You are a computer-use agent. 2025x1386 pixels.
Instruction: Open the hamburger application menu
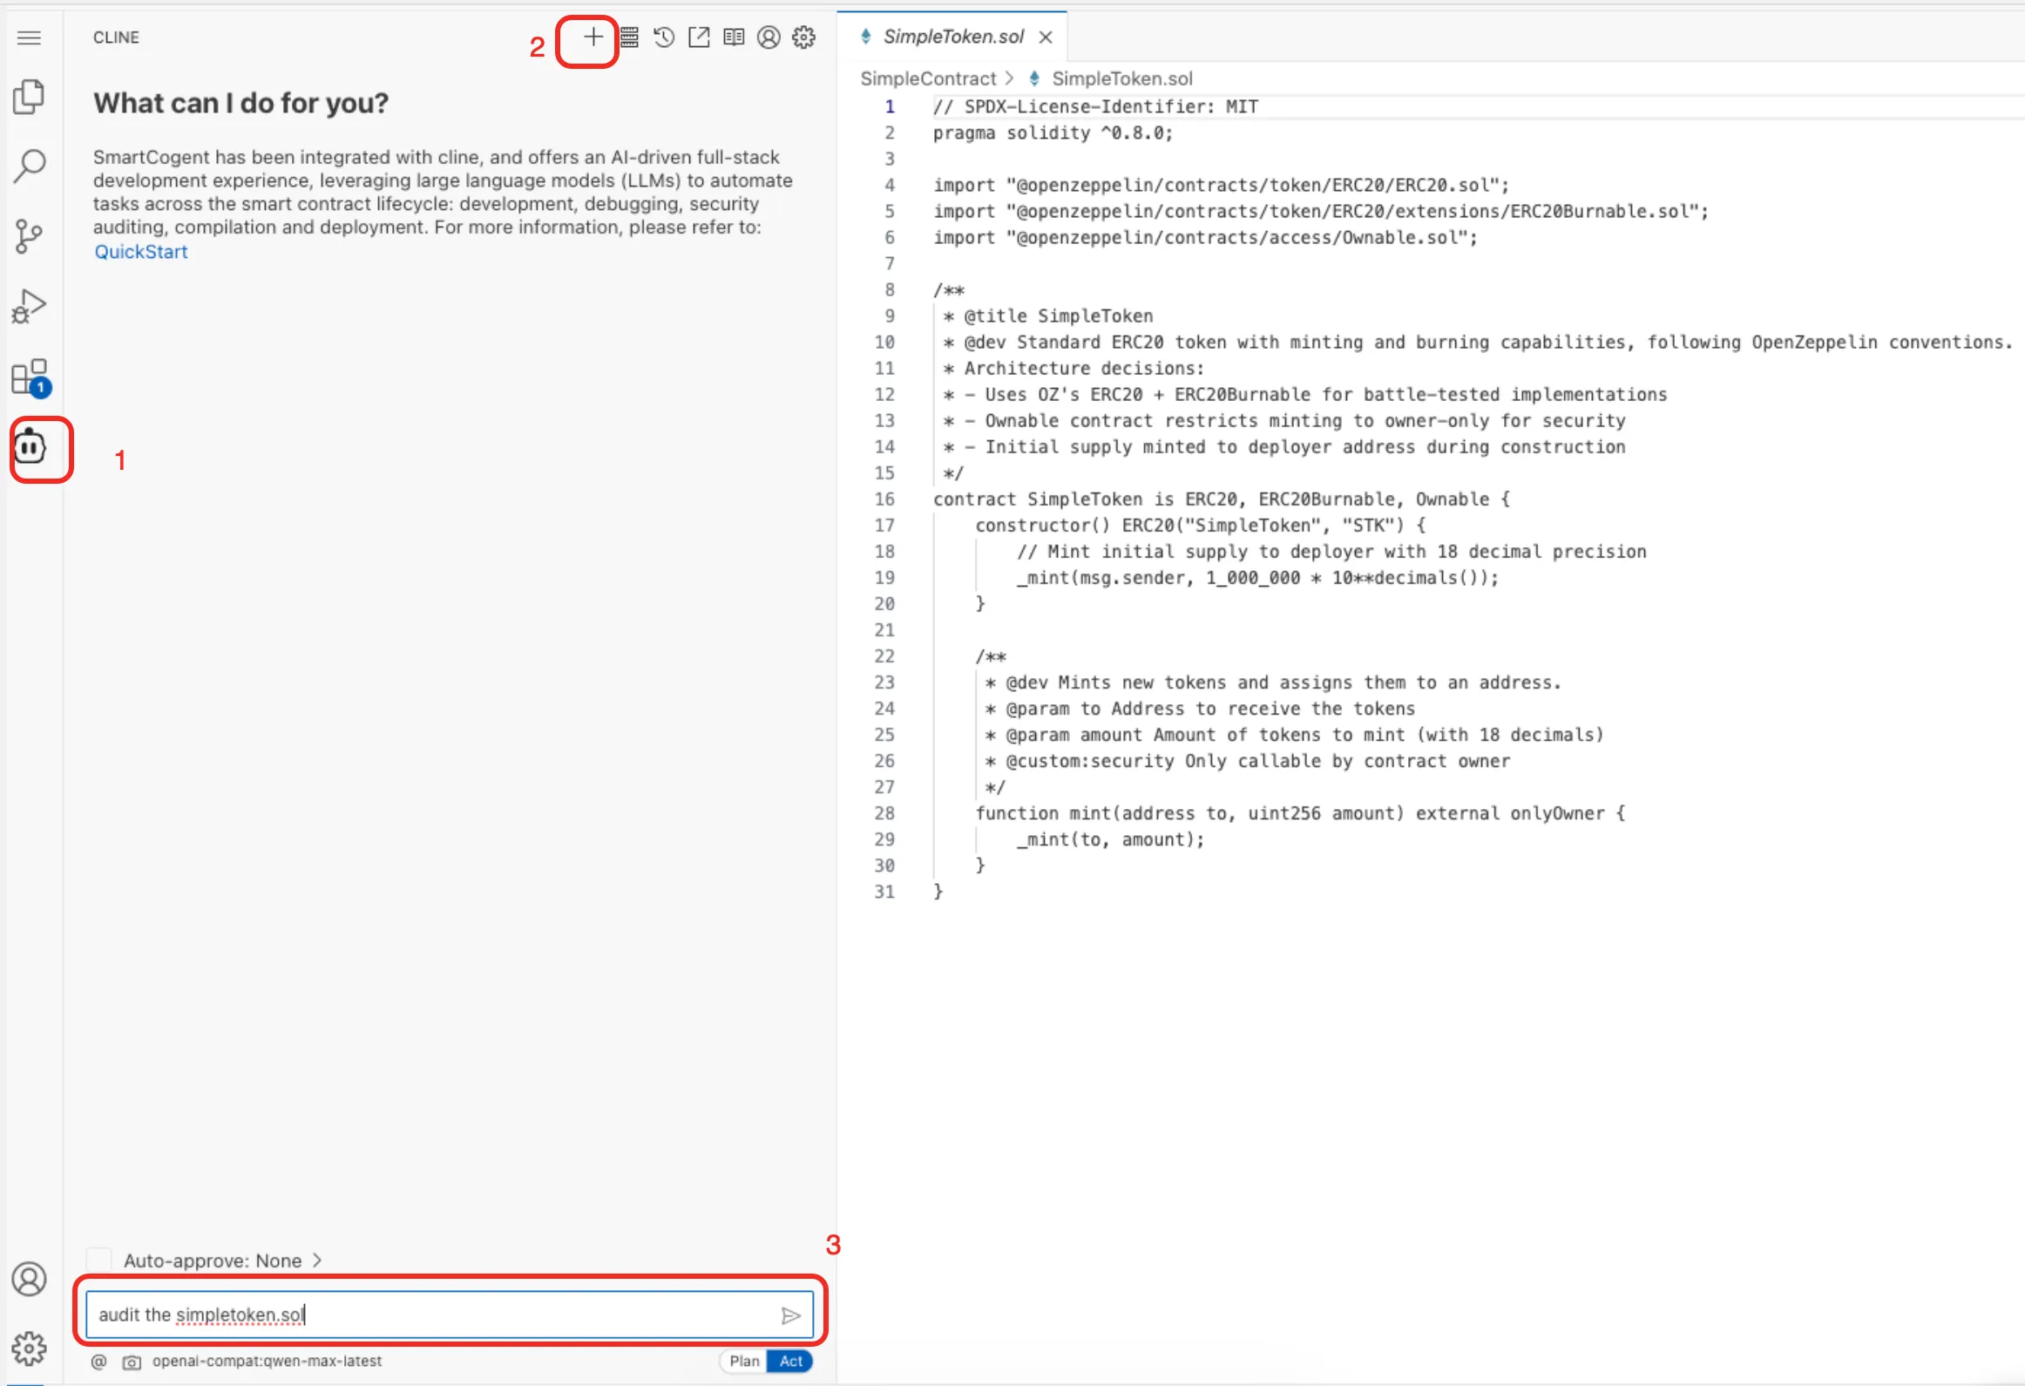(x=29, y=37)
